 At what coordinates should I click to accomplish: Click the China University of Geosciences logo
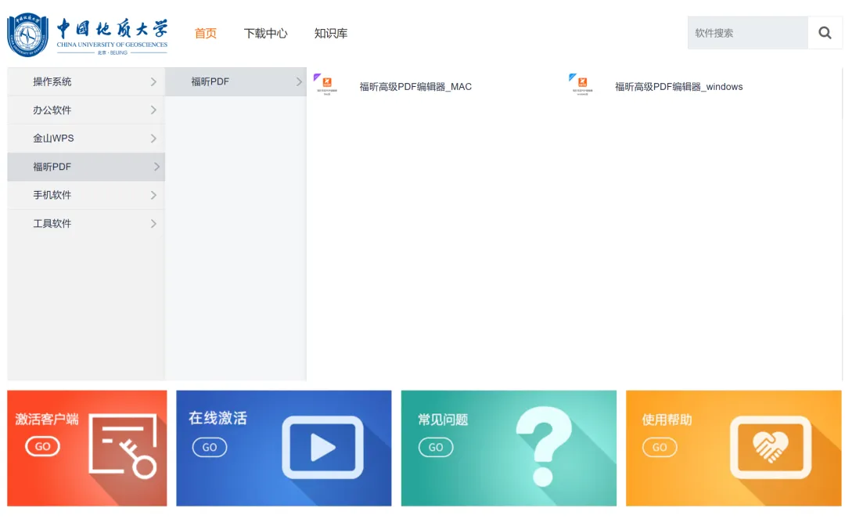pyautogui.click(x=88, y=34)
